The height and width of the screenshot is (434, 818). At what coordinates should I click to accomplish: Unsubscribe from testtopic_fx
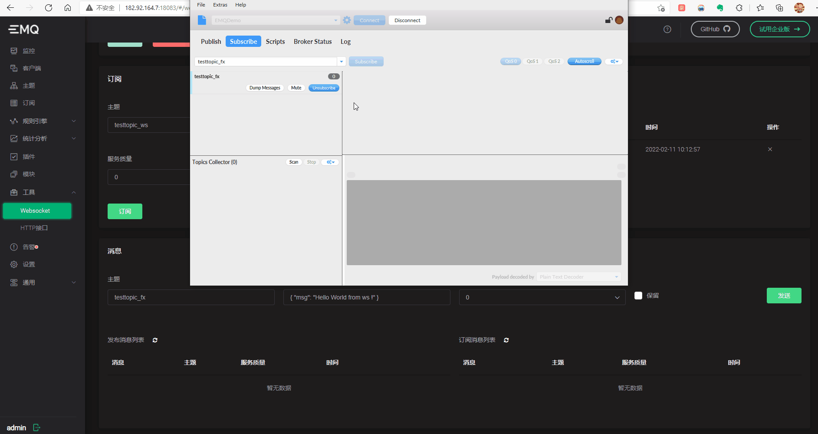tap(324, 88)
